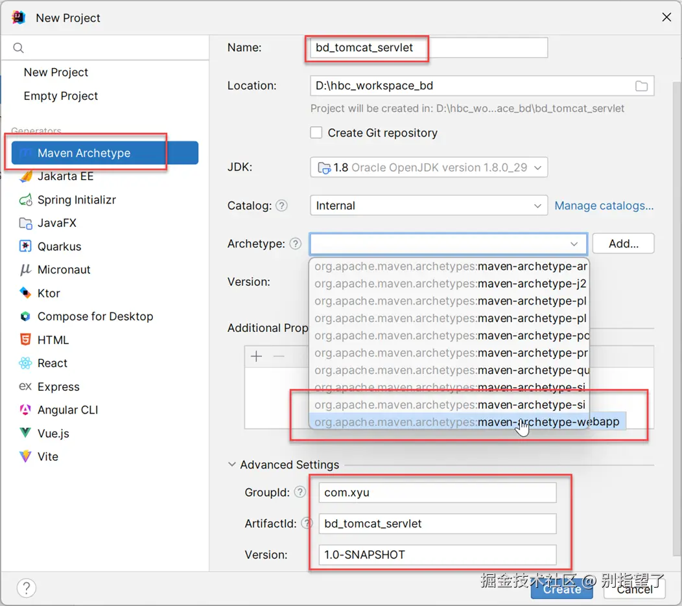
Task: Select the Vite generator icon
Action: coord(26,456)
